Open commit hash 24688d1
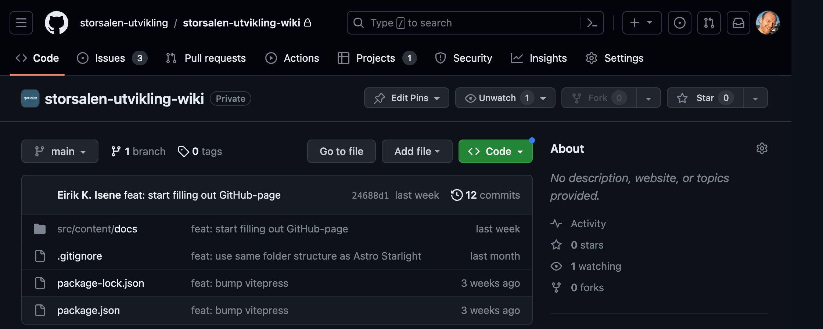Image resolution: width=823 pixels, height=329 pixels. [x=370, y=195]
